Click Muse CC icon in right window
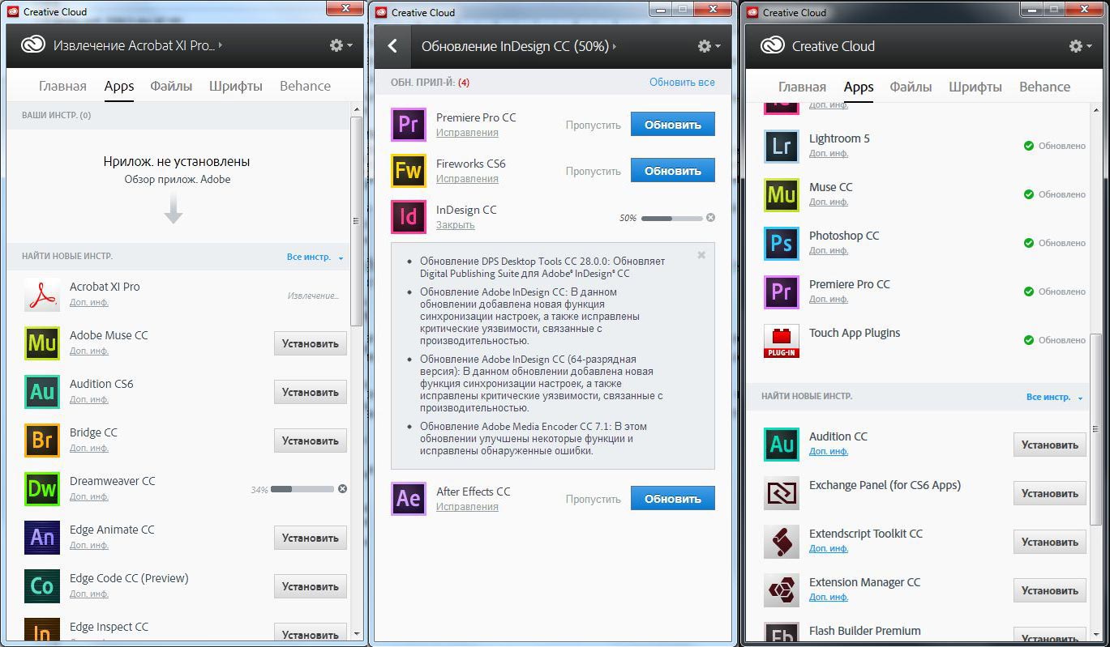The image size is (1110, 647). [x=782, y=194]
